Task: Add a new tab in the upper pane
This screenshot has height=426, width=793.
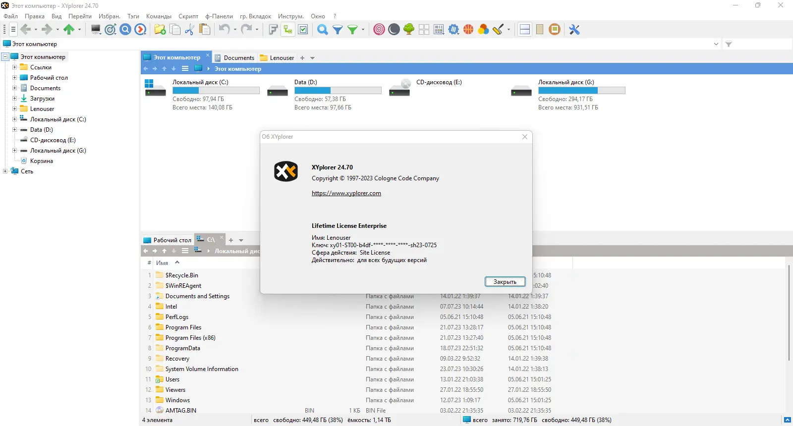Action: pos(302,58)
